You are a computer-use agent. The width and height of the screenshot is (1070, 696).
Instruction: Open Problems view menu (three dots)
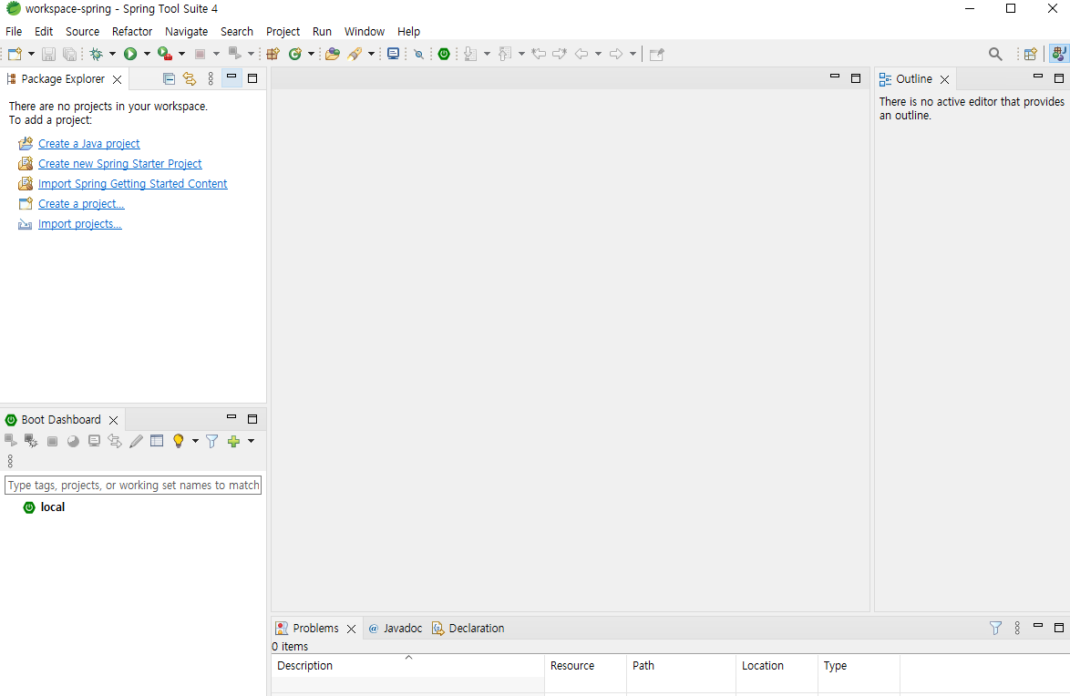[x=1017, y=628]
